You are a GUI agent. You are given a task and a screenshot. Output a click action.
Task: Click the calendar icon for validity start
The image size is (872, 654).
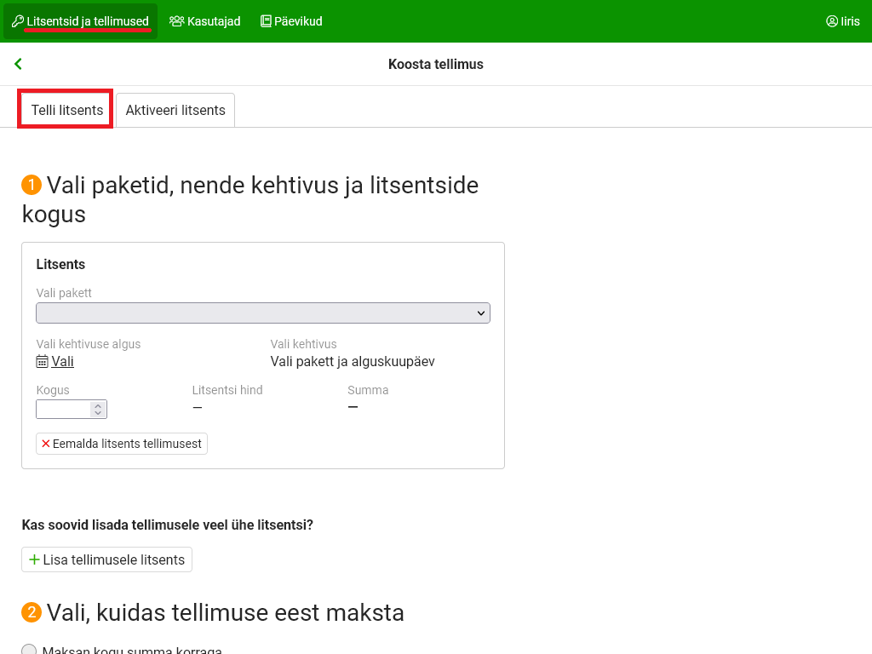(42, 361)
